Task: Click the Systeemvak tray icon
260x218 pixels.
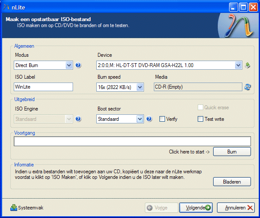Action: click(14, 208)
